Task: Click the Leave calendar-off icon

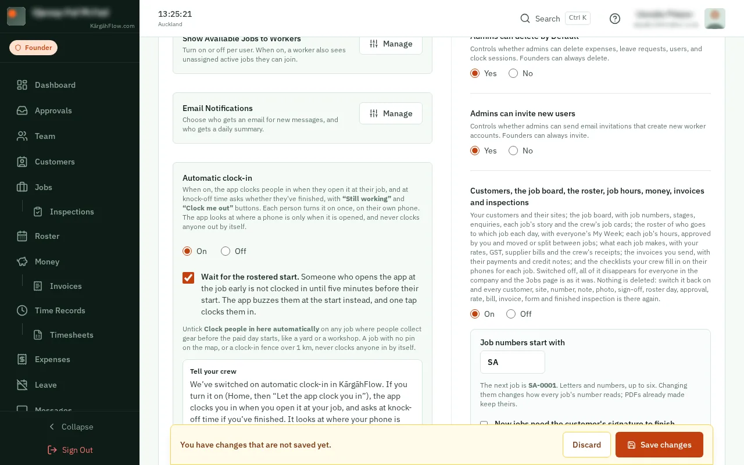Action: pos(22,385)
